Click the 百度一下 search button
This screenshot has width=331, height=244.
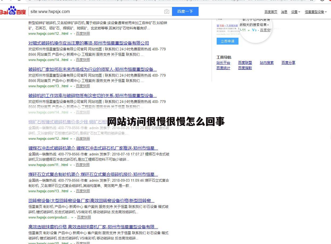point(185,11)
